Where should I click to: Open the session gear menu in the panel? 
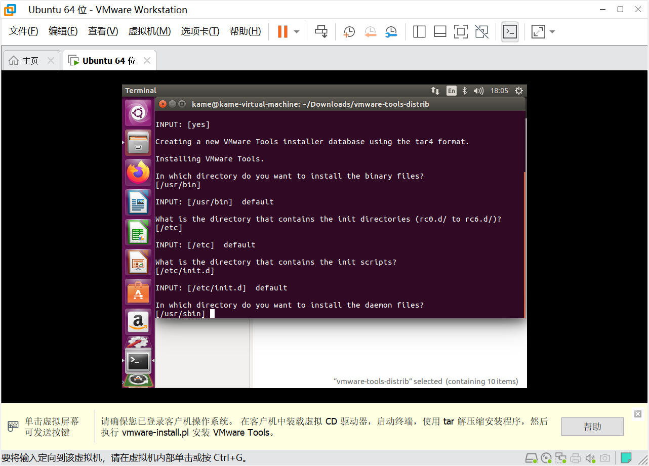click(x=518, y=91)
